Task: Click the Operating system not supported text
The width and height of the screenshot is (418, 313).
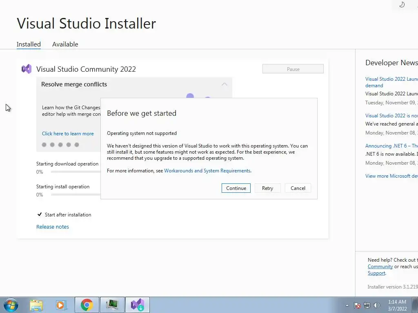Action: pyautogui.click(x=142, y=133)
